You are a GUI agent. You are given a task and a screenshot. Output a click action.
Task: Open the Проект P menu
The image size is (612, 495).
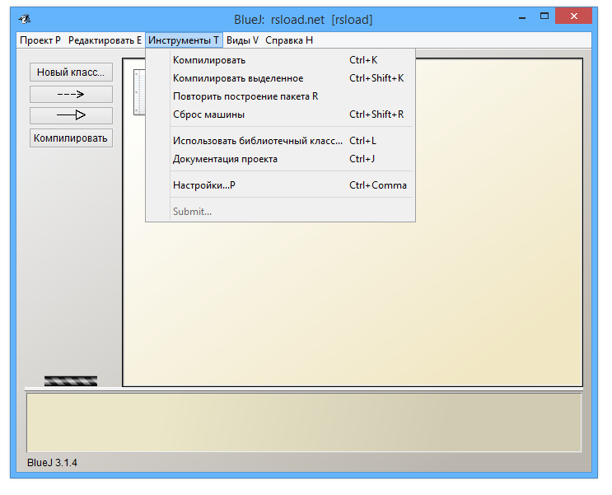(x=40, y=40)
